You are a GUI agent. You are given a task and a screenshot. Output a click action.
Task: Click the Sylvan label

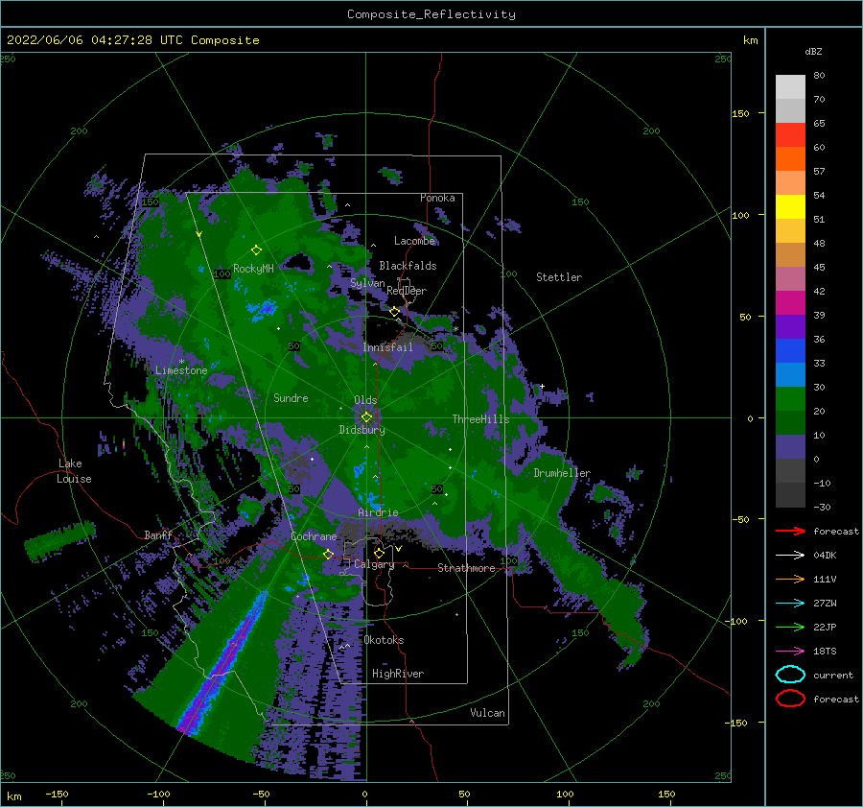coord(367,283)
